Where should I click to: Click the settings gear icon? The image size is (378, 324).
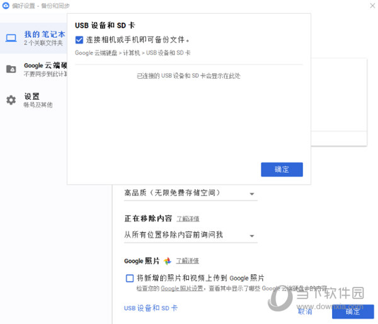coord(11,100)
